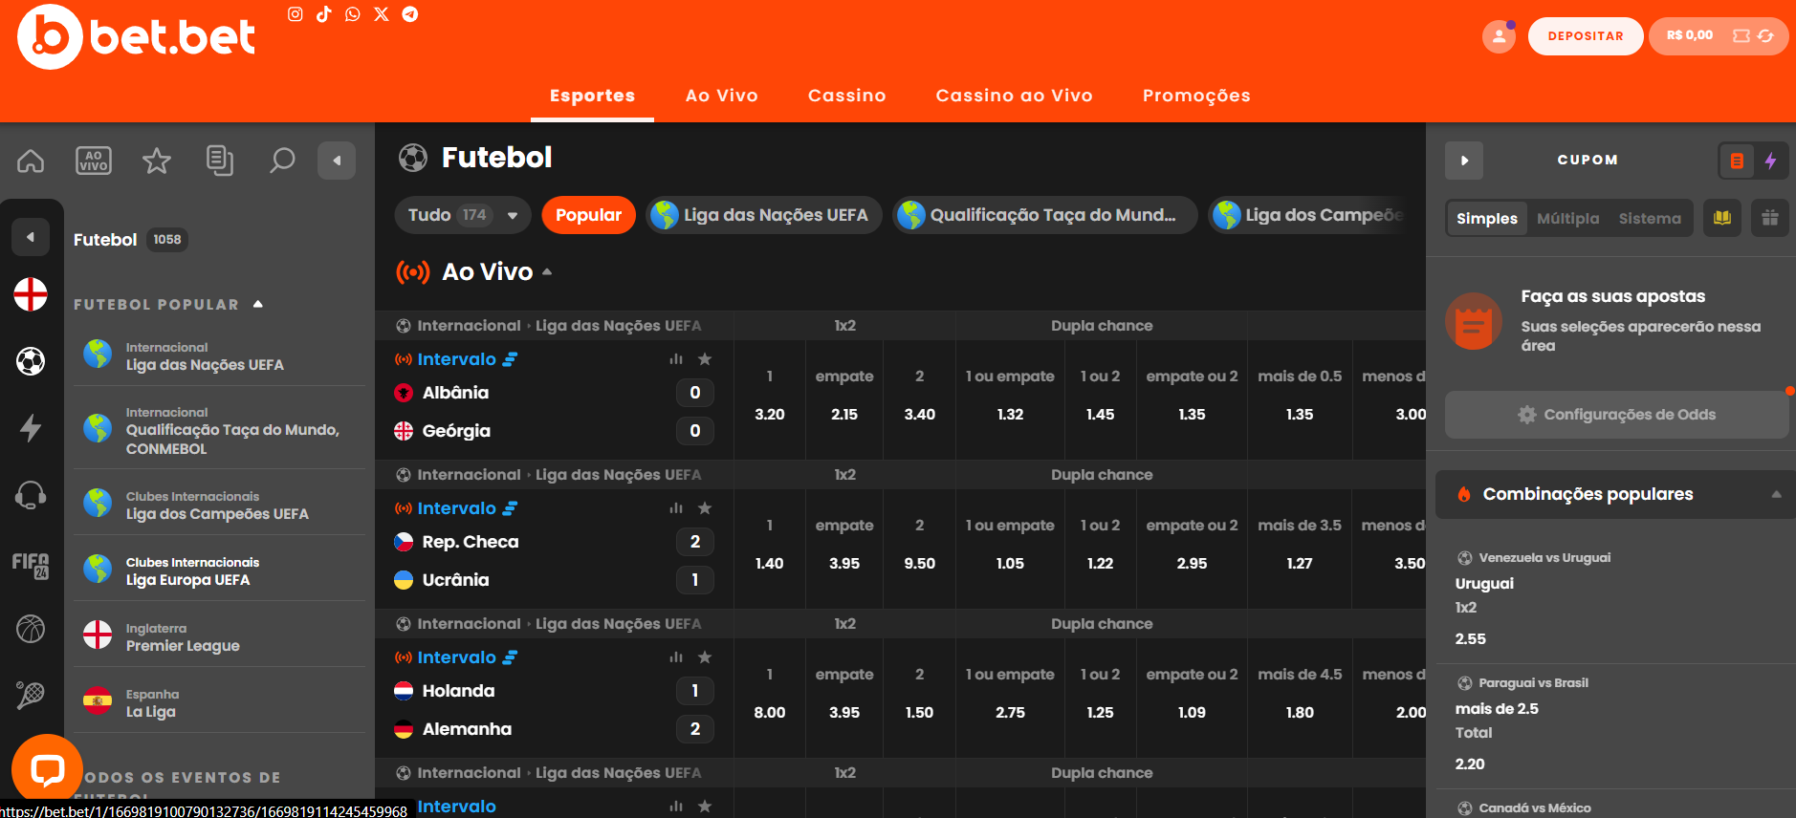
Task: Open the Promoções menu
Action: click(1196, 96)
